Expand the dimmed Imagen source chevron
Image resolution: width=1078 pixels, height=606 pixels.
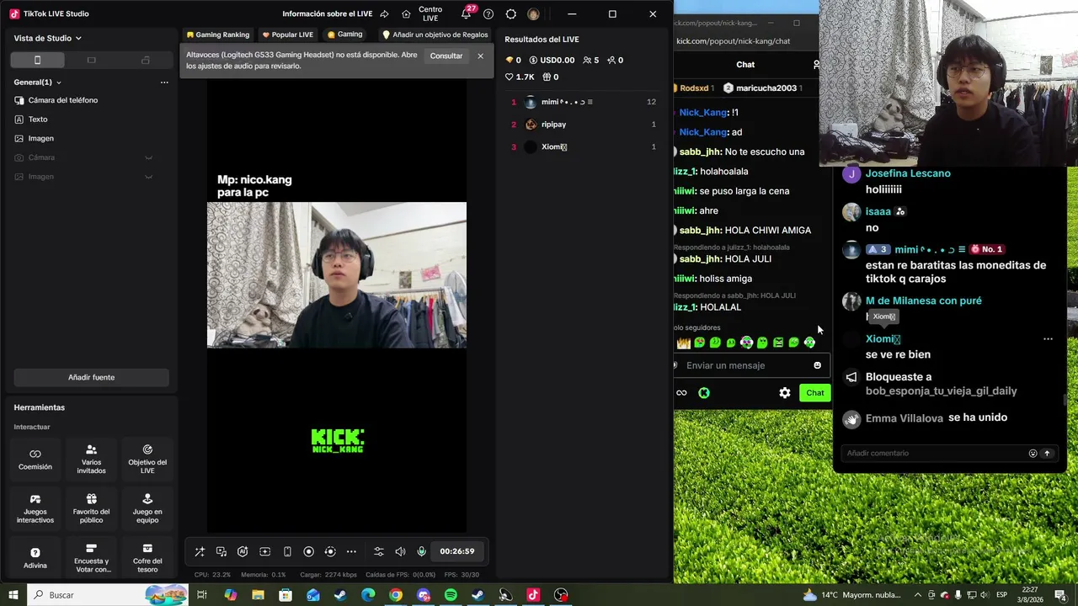coord(148,177)
